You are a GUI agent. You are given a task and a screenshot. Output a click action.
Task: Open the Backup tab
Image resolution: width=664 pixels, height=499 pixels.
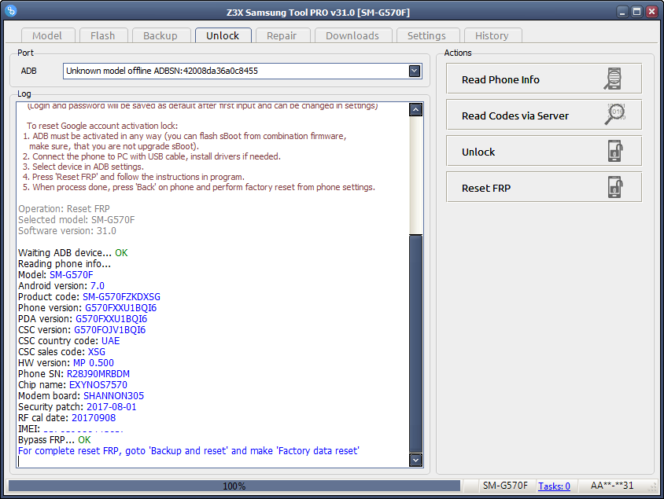click(160, 35)
